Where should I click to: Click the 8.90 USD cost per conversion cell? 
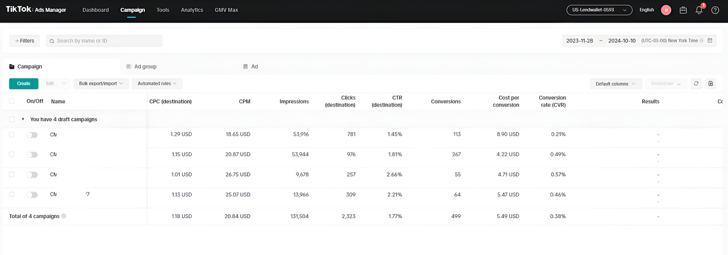click(x=506, y=135)
